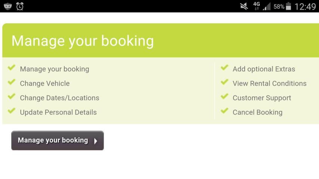Click checkmark beside Cancel Booking

point(224,111)
